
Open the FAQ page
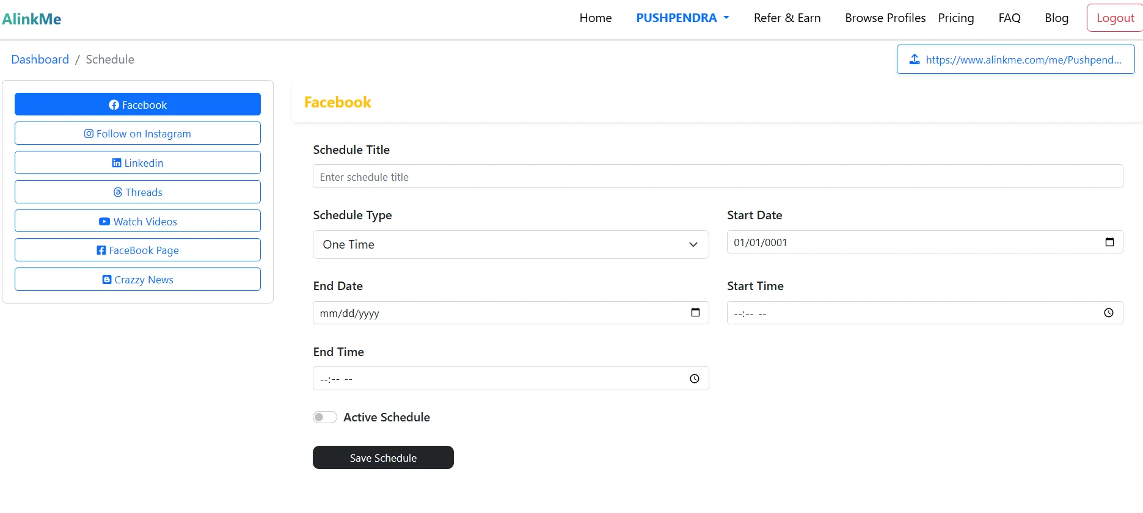(1009, 18)
